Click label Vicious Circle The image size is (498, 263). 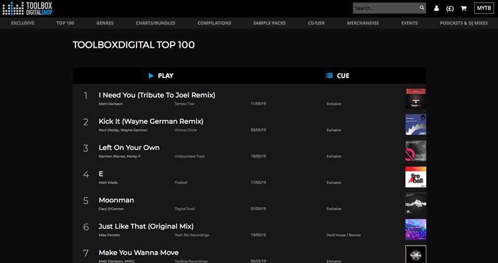[x=186, y=130]
